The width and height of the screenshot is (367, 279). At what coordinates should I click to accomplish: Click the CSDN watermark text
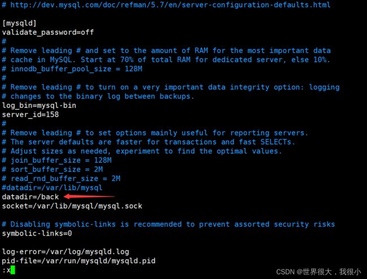318,272
